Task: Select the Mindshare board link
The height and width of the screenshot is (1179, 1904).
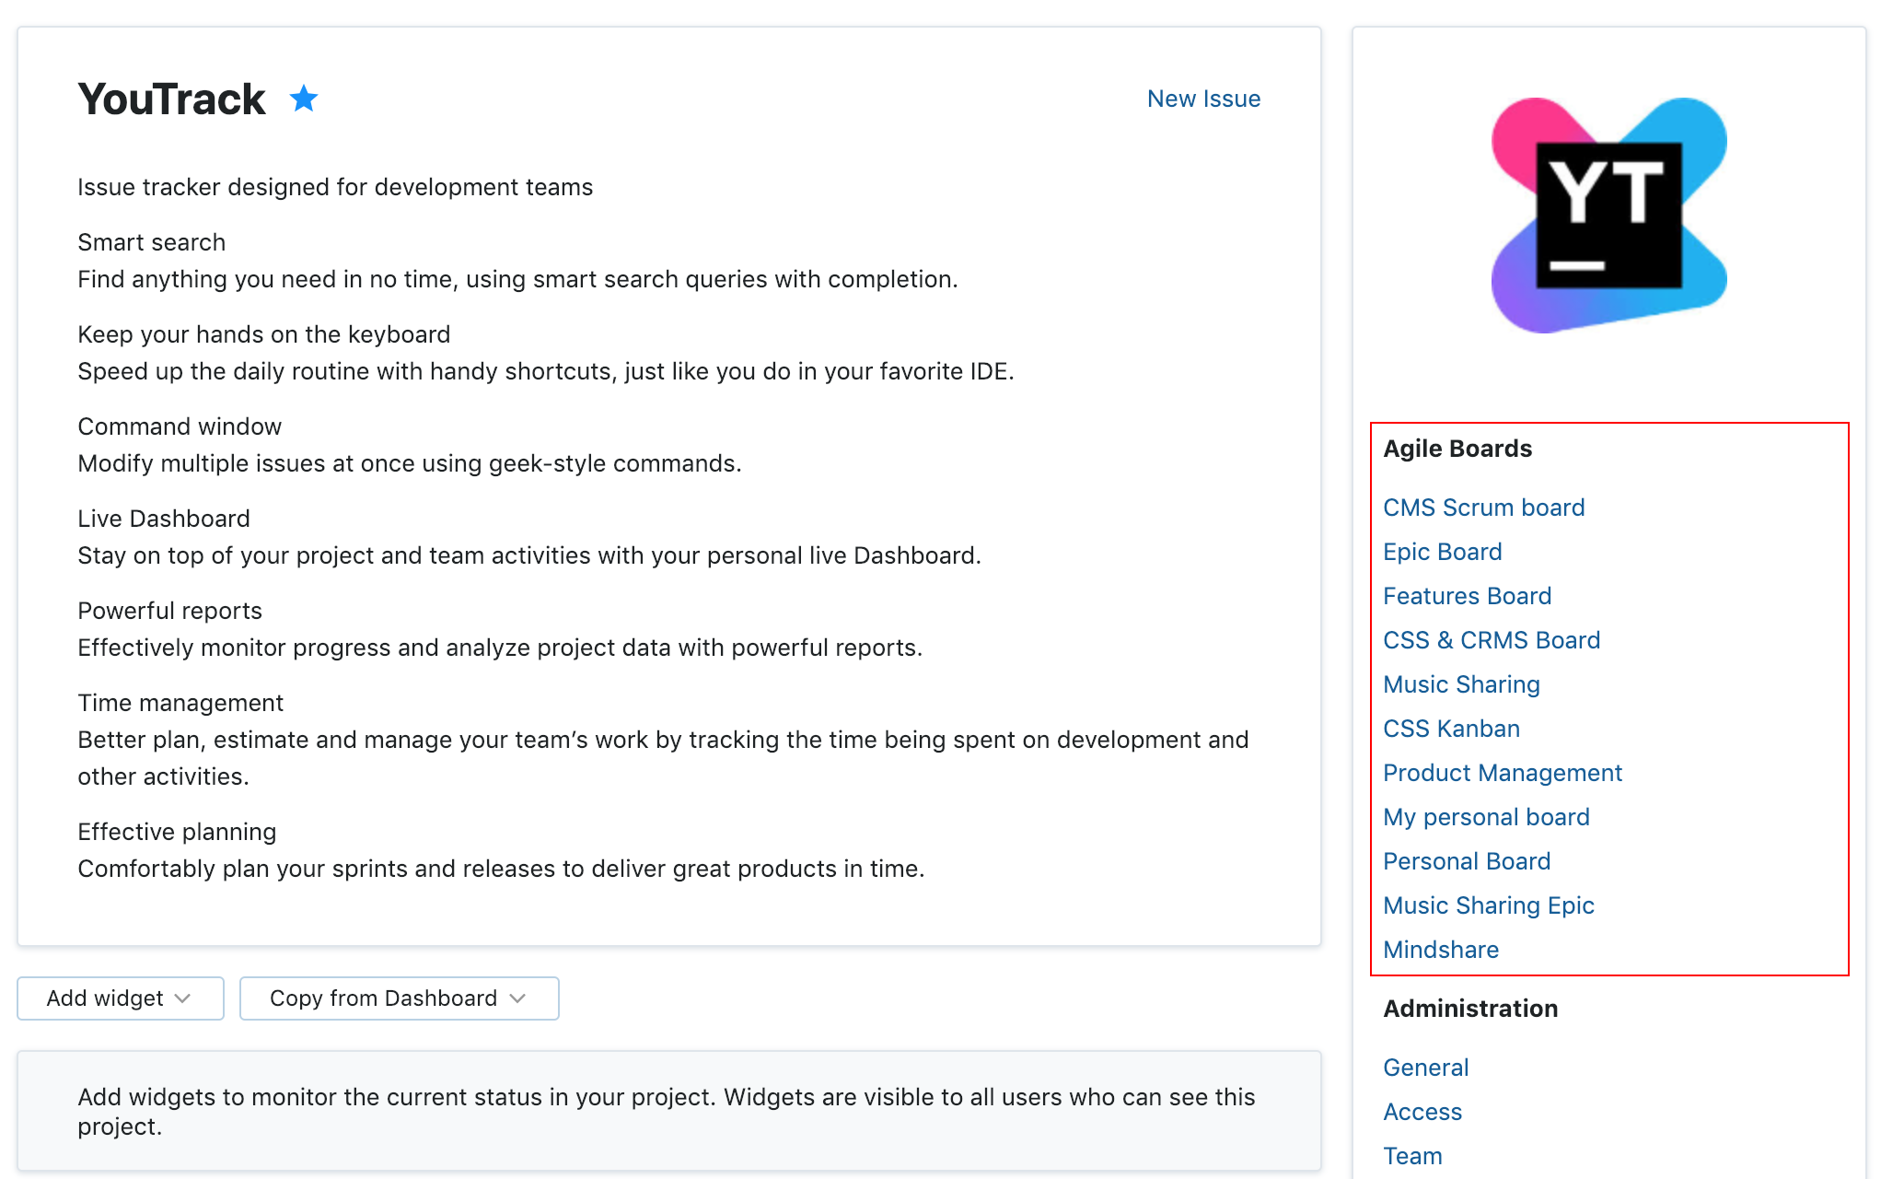Action: tap(1440, 949)
